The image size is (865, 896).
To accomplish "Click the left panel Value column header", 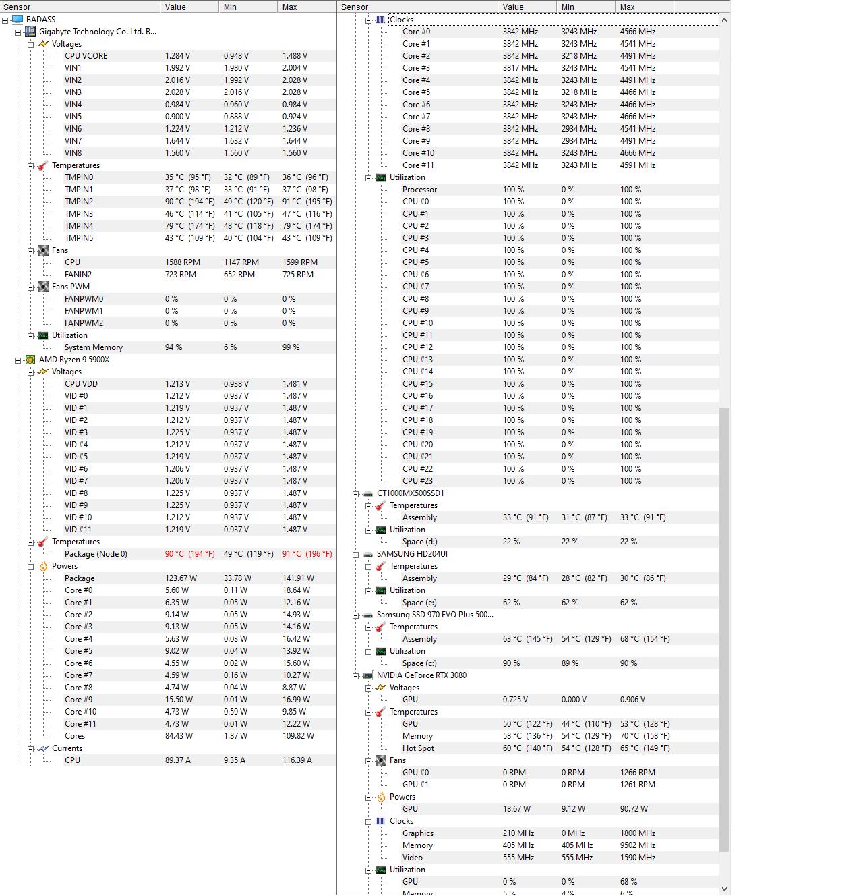I will point(190,7).
